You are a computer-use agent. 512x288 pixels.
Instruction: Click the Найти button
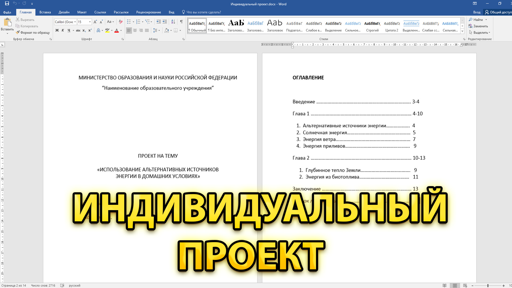[477, 19]
